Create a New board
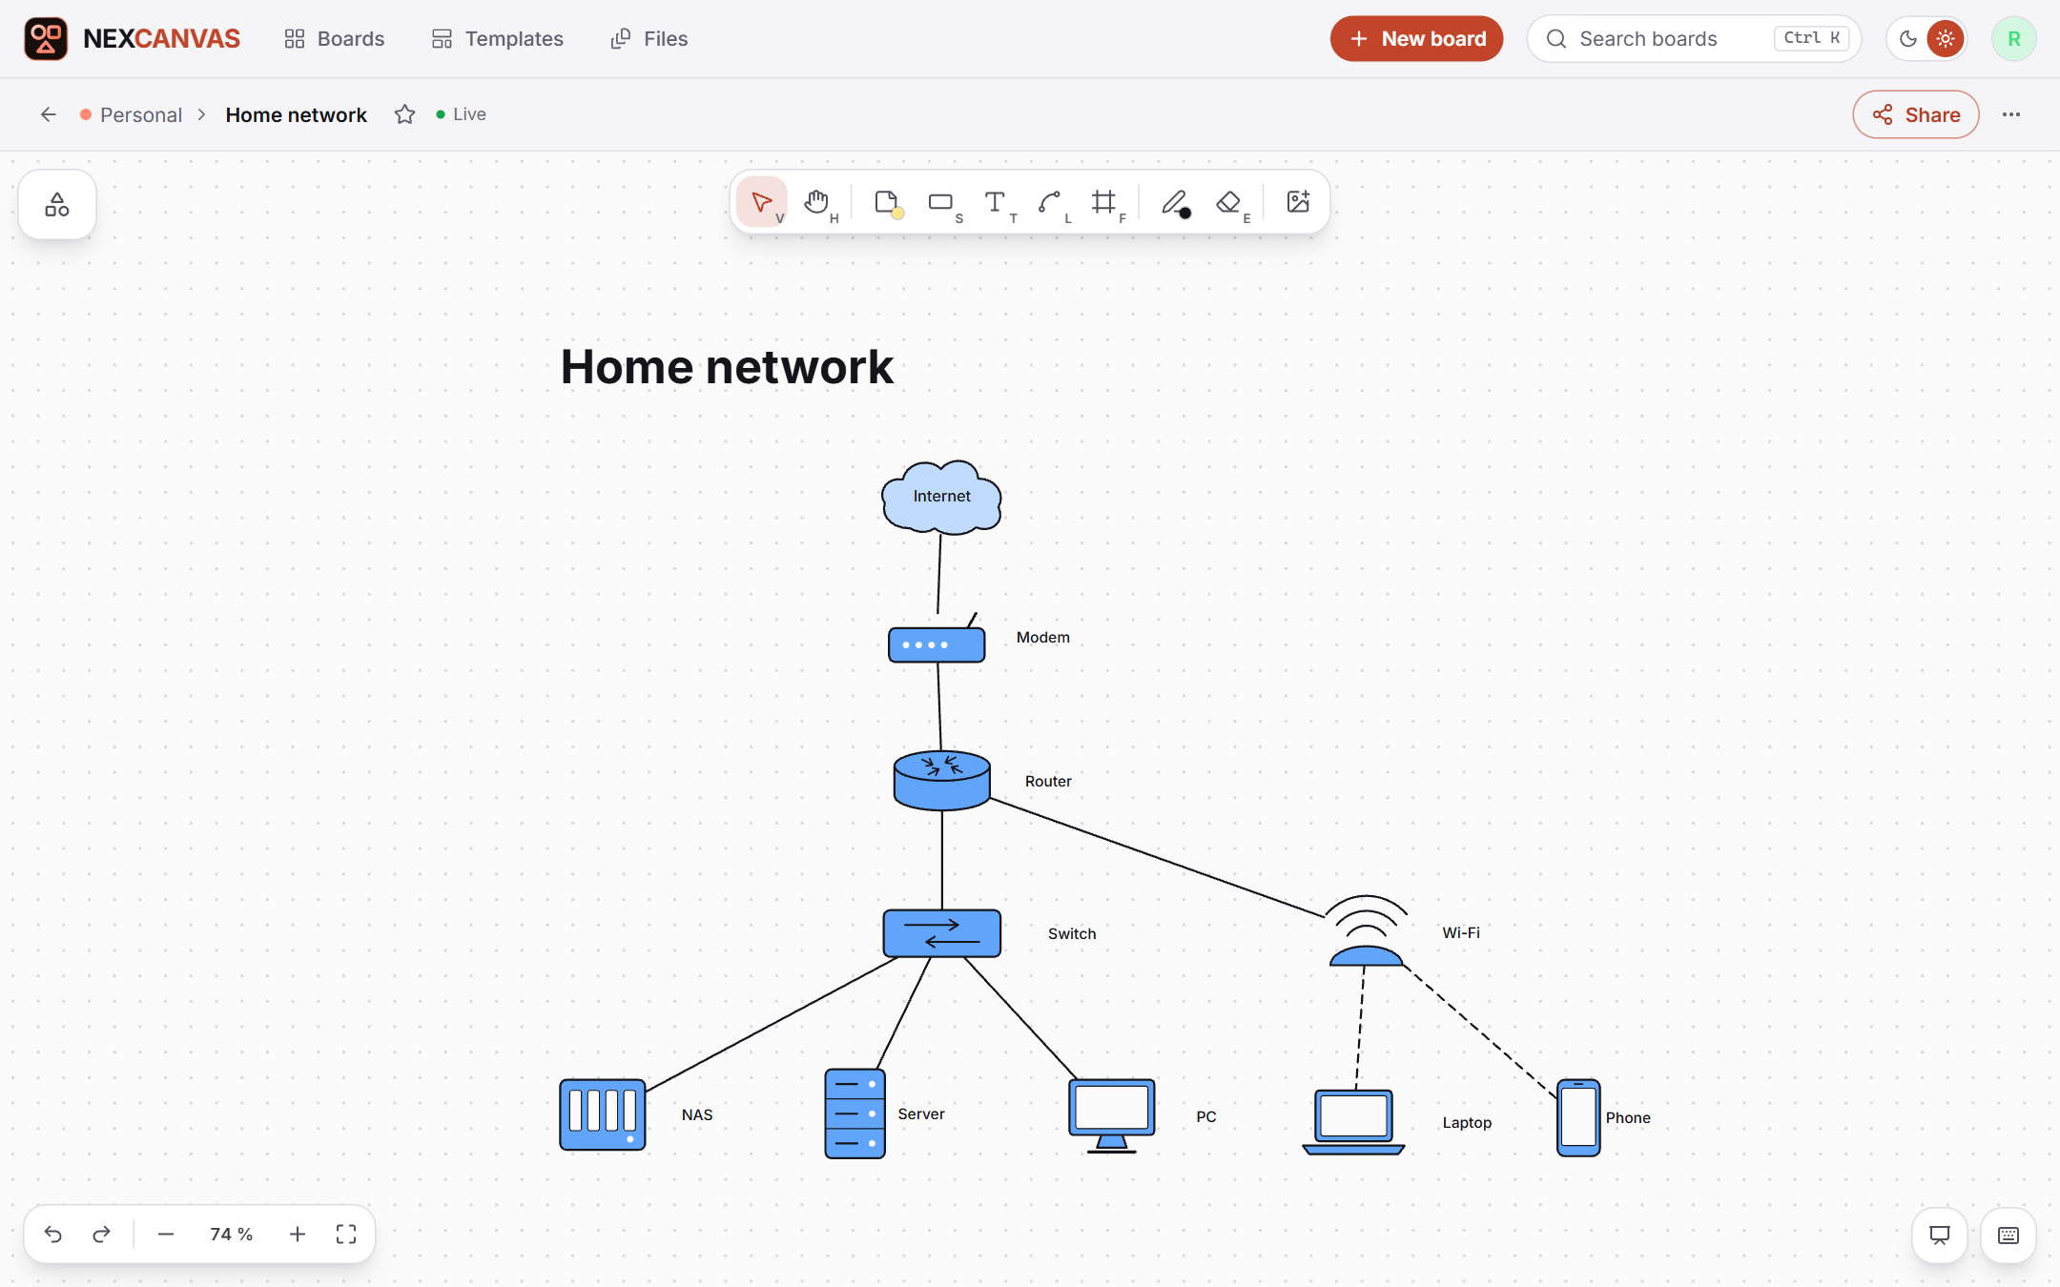 tap(1417, 39)
